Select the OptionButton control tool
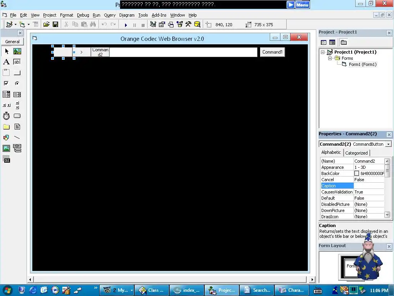The width and height of the screenshot is (394, 296). click(17, 83)
